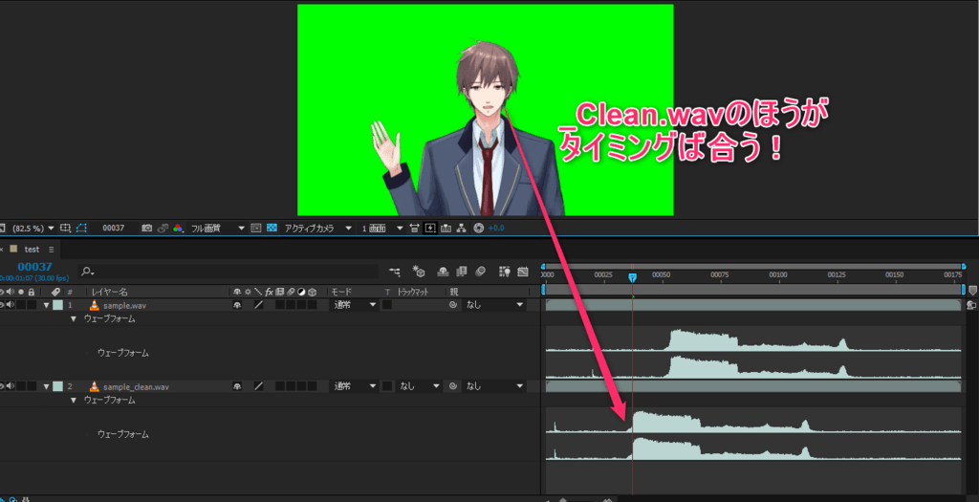Toggle the fast previews icon
Viewport: 979px width, 502px height.
pos(430,229)
